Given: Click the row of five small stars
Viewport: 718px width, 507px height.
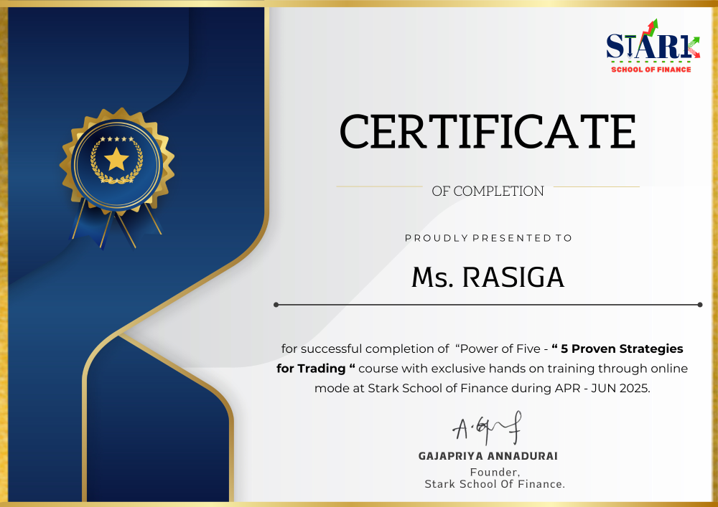Looking at the screenshot, I should (x=116, y=139).
